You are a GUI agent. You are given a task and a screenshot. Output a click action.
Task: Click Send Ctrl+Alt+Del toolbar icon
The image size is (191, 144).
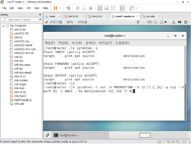(68, 8)
